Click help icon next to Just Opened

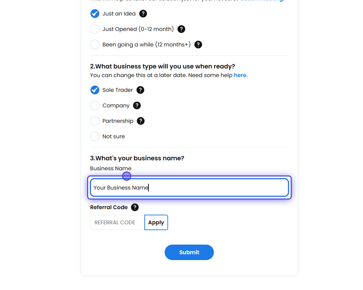pos(181,29)
